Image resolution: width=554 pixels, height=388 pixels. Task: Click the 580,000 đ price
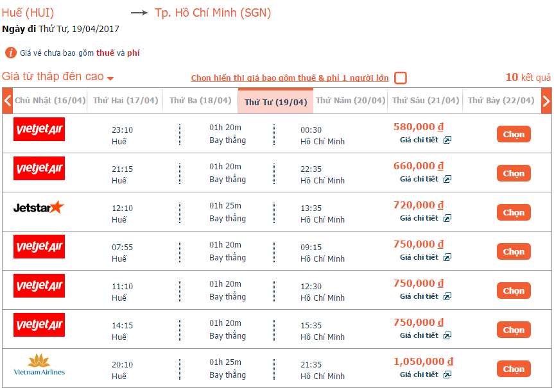point(419,127)
